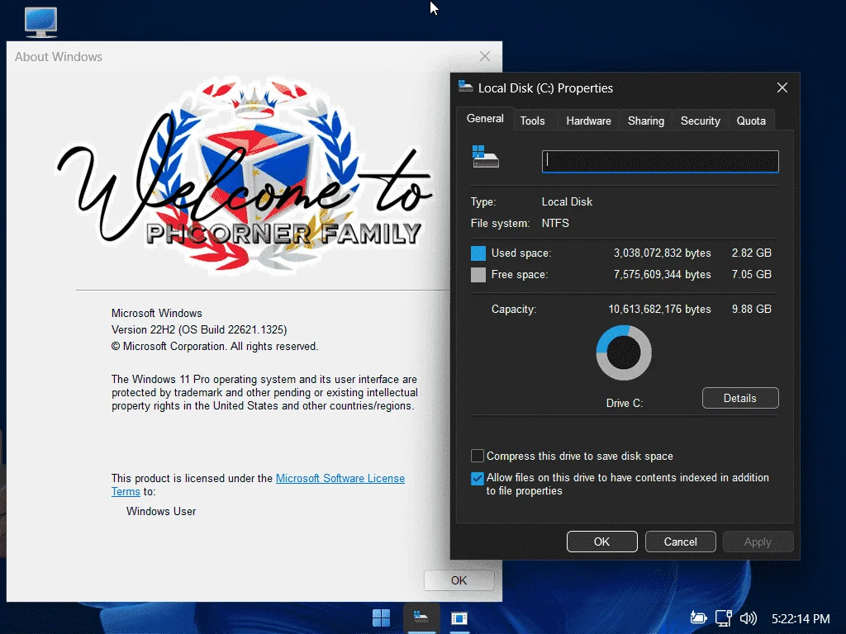
Task: Go to the Security tab
Action: point(701,121)
